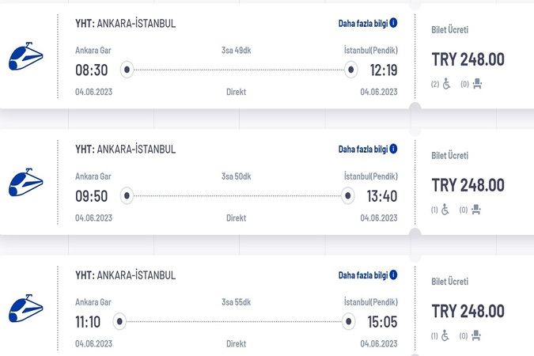Screen dimensions: 534x356
Task: Open 'Daha fazla bilgi' for 11:10 train
Action: click(363, 275)
